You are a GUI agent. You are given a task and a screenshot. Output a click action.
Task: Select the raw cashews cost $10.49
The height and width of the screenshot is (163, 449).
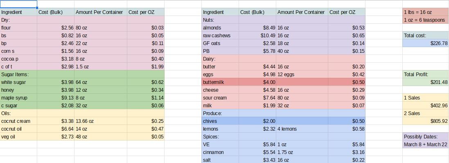pyautogui.click(x=257, y=36)
